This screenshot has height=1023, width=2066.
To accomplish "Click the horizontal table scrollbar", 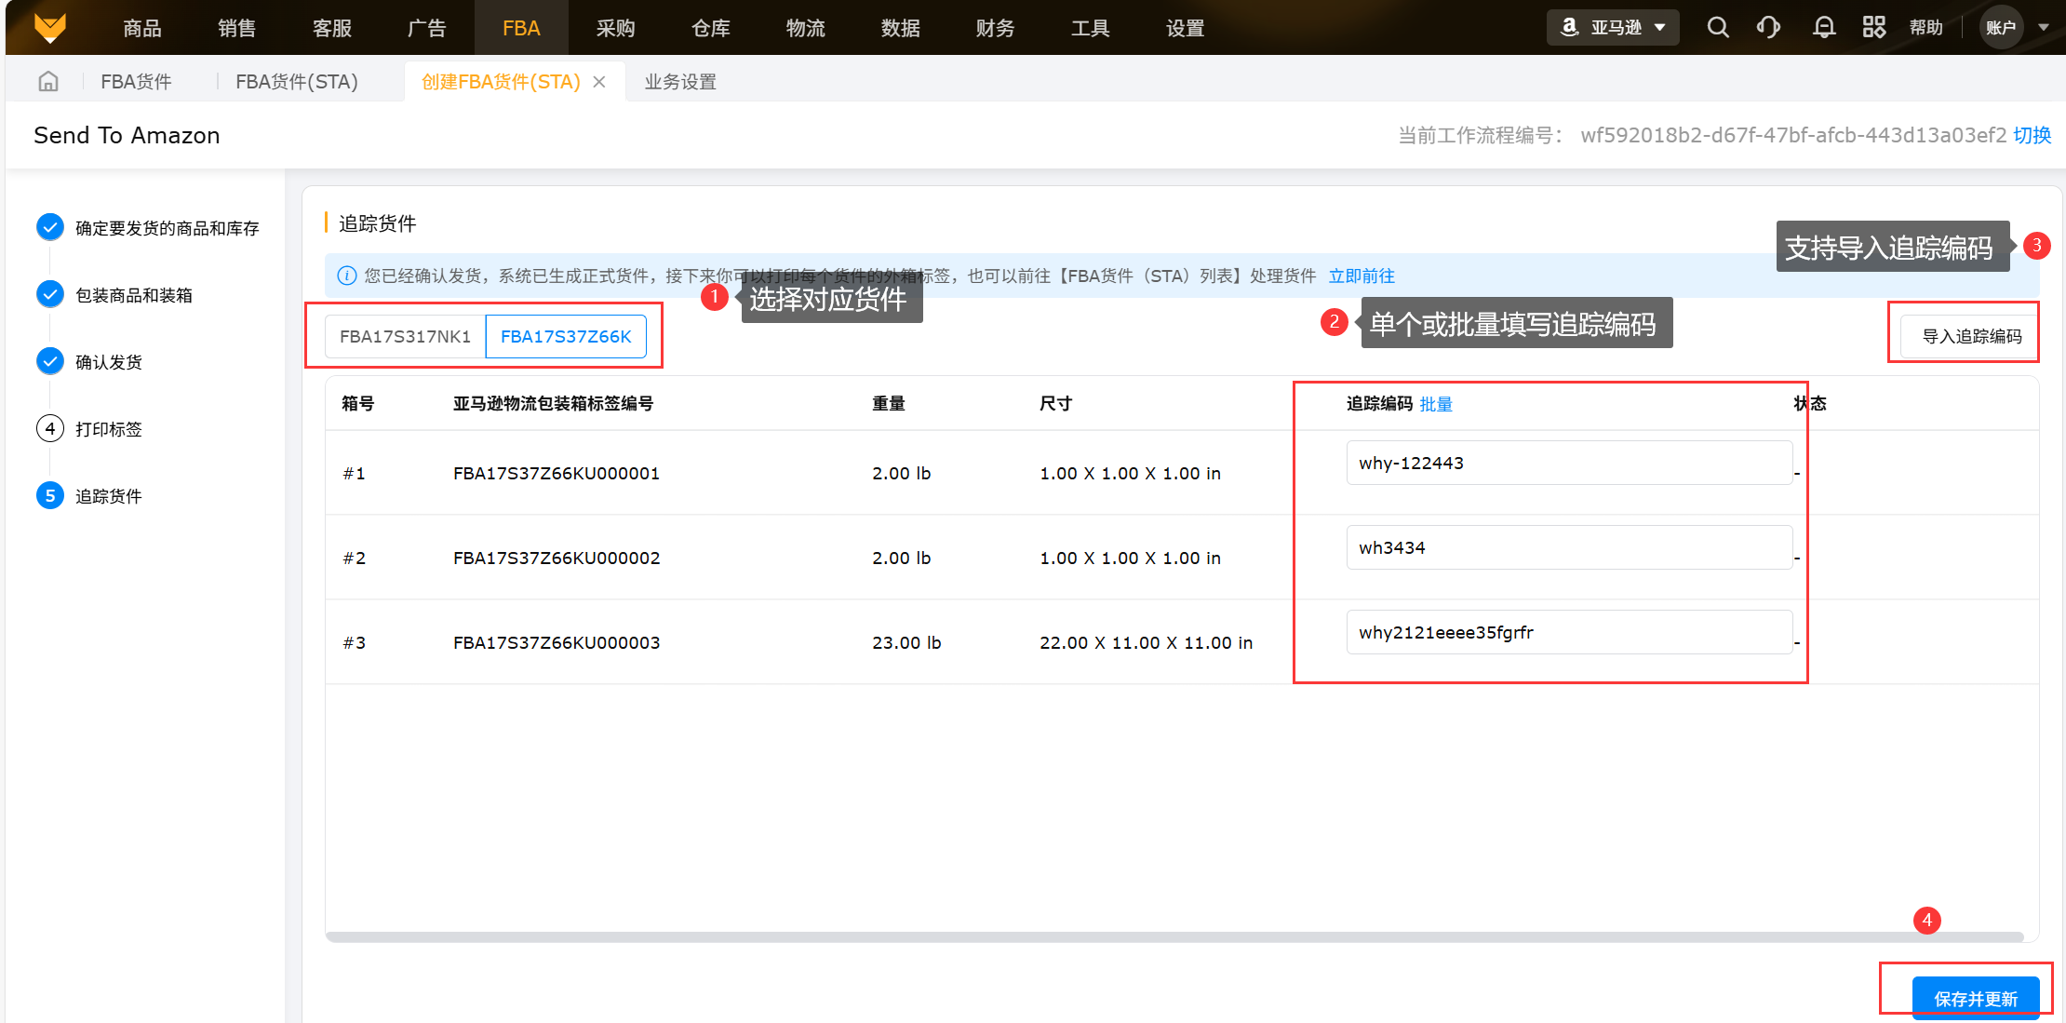I will tap(1173, 936).
